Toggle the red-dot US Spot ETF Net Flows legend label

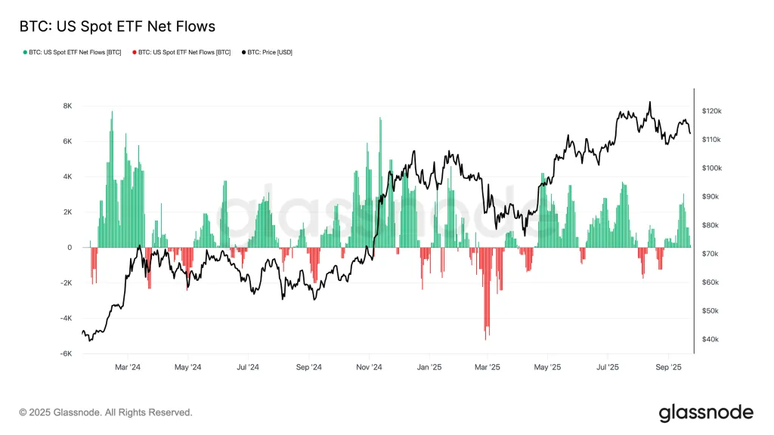(x=184, y=52)
